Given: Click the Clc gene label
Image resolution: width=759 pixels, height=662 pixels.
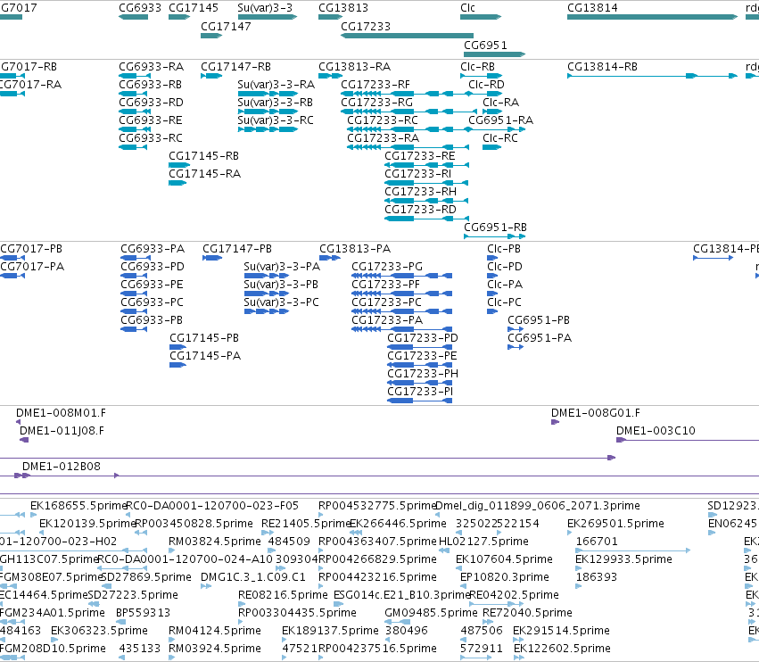Looking at the screenshot, I should point(467,8).
